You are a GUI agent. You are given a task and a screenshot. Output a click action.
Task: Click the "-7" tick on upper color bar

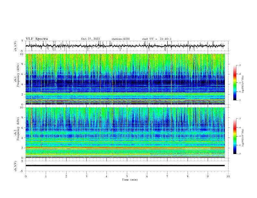[239, 100]
